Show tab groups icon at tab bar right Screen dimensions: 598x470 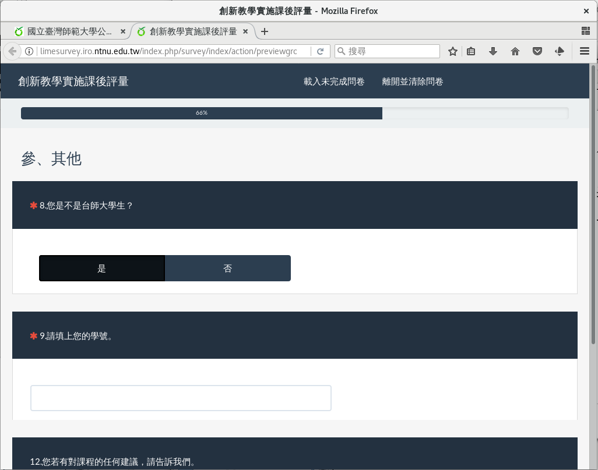coord(586,31)
